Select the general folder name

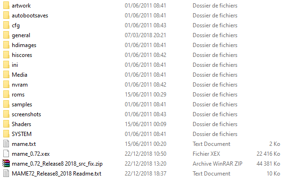point(21,35)
